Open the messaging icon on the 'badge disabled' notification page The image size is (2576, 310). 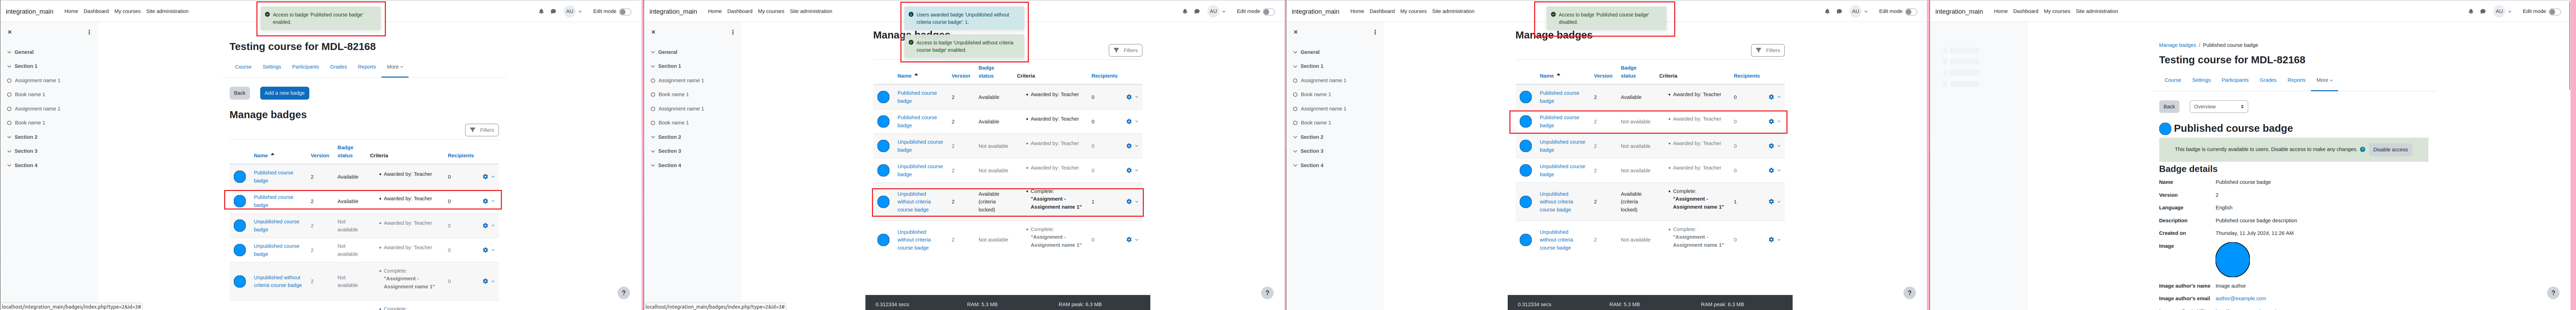pos(1839,11)
